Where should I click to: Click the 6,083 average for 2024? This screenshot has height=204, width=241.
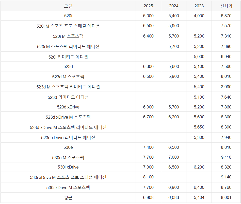coord(174,198)
